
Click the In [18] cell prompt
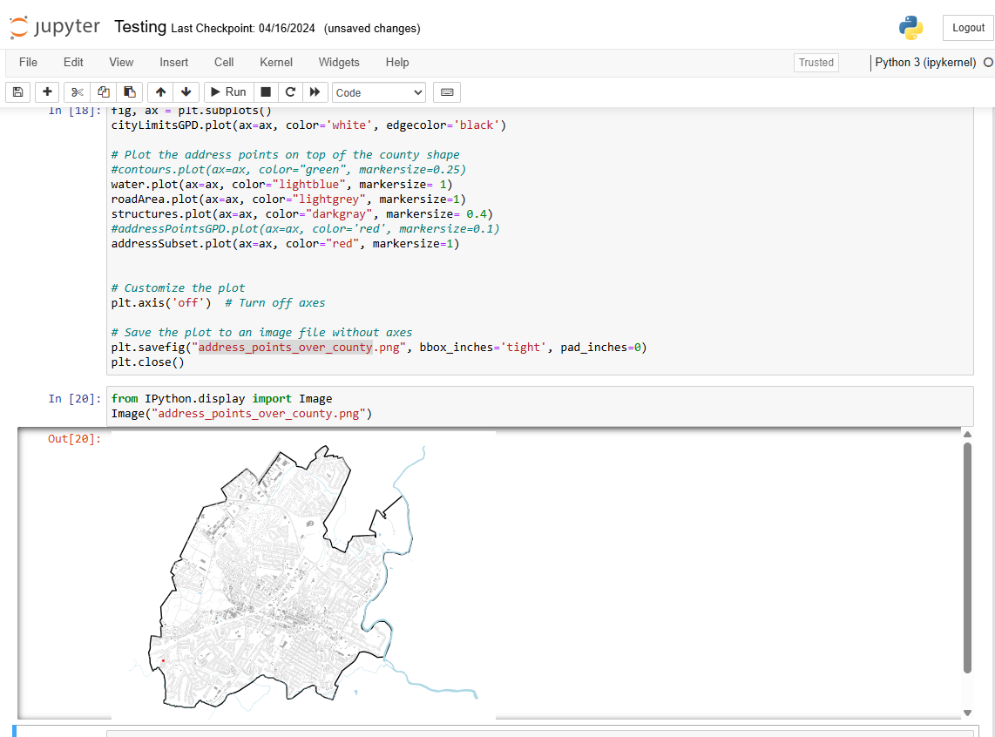[x=74, y=112]
